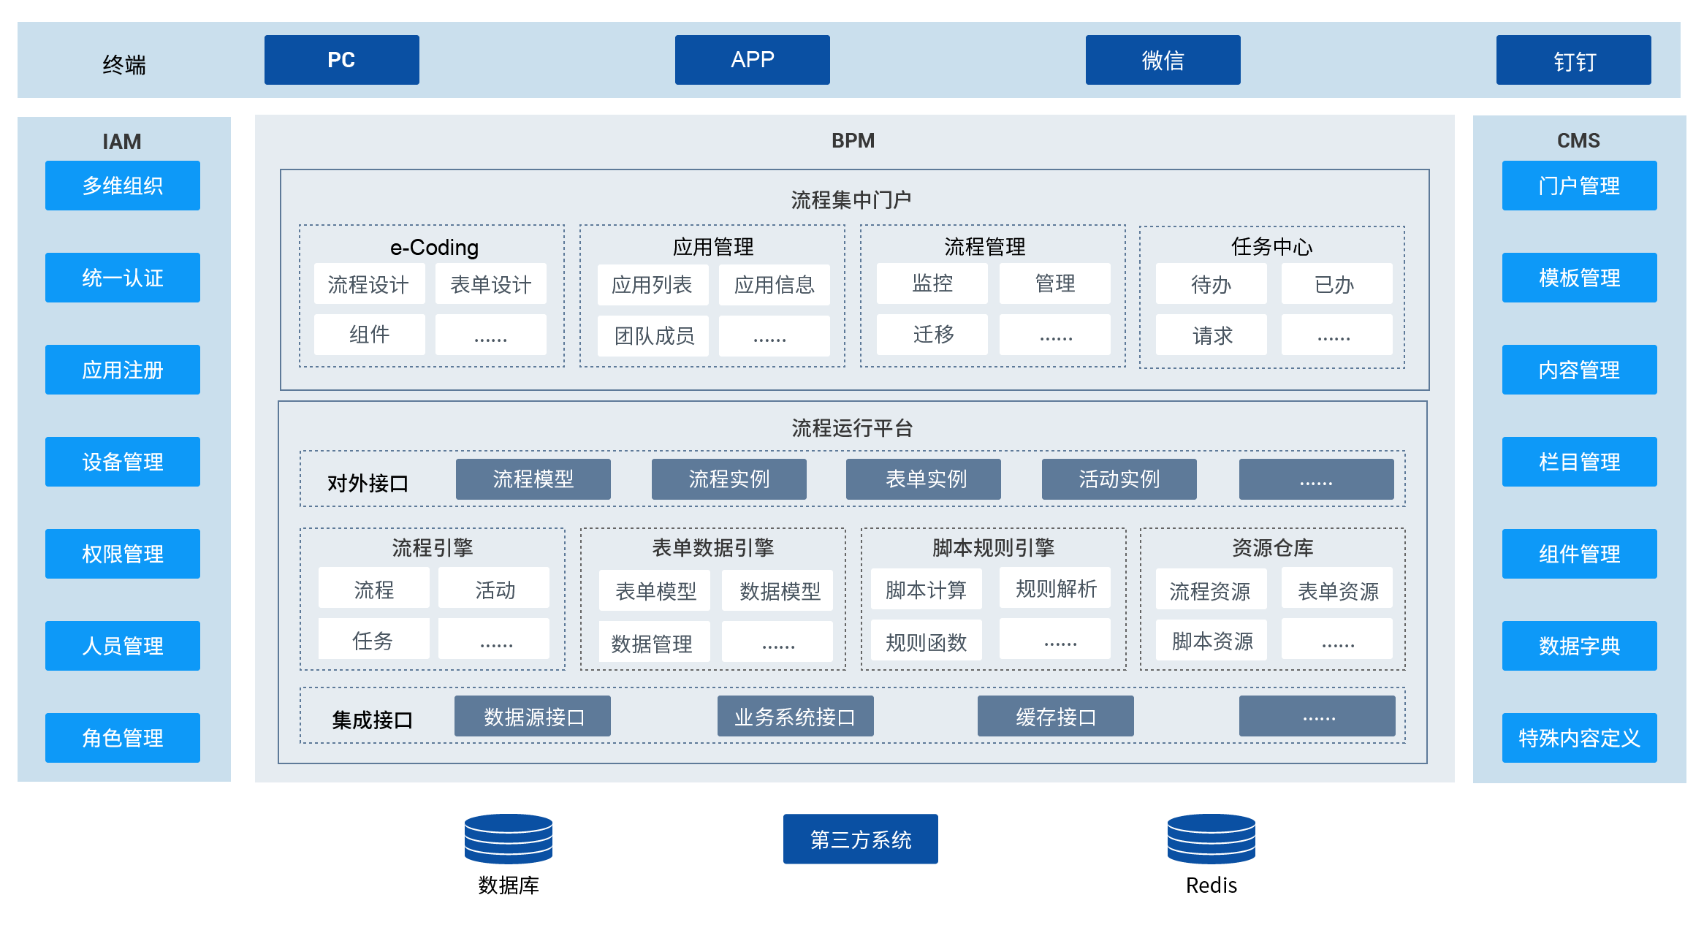Screen dimensions: 1704x941
Task: Click the 活动 cell in 流程引擎
Action: (494, 587)
